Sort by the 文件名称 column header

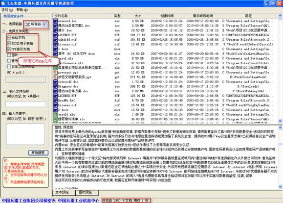point(80,16)
